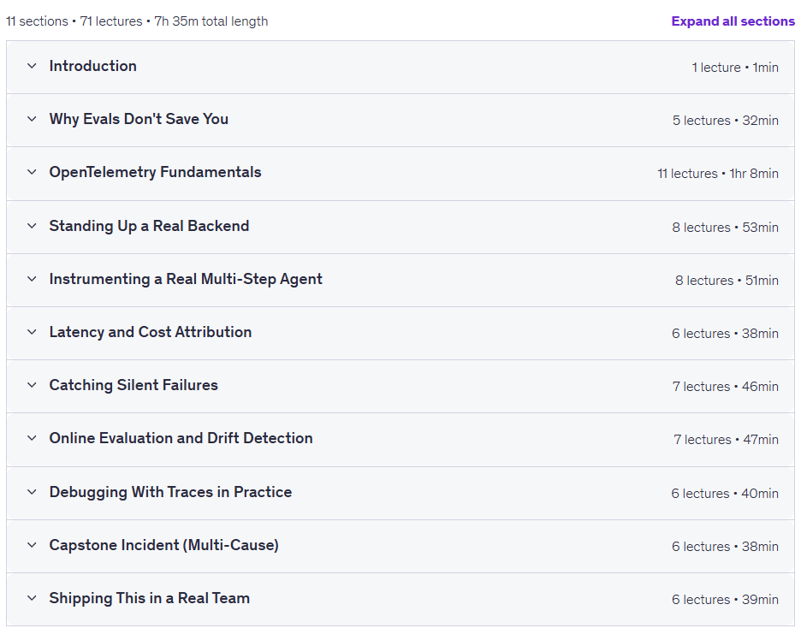Screen dimensions: 801x634
Task: Click the course summary text showing 71 lectures
Action: 137,21
